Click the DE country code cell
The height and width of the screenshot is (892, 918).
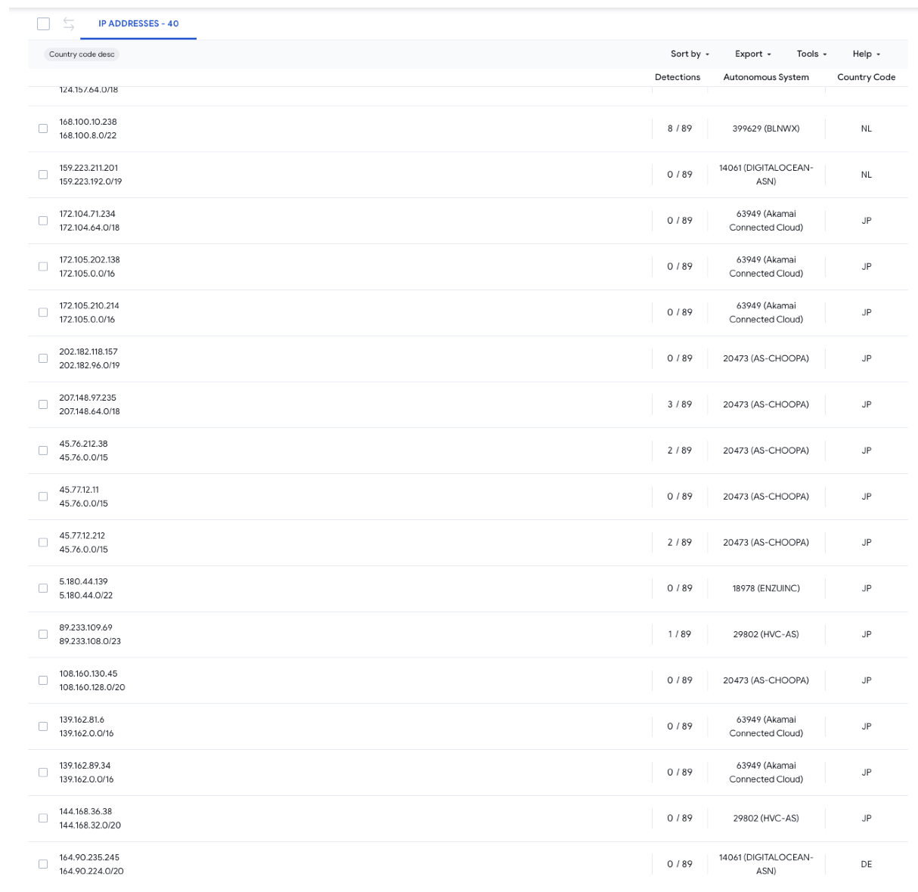tap(867, 864)
